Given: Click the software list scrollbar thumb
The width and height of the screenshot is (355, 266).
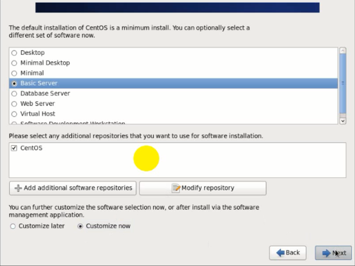Looking at the screenshot, I should [343, 83].
